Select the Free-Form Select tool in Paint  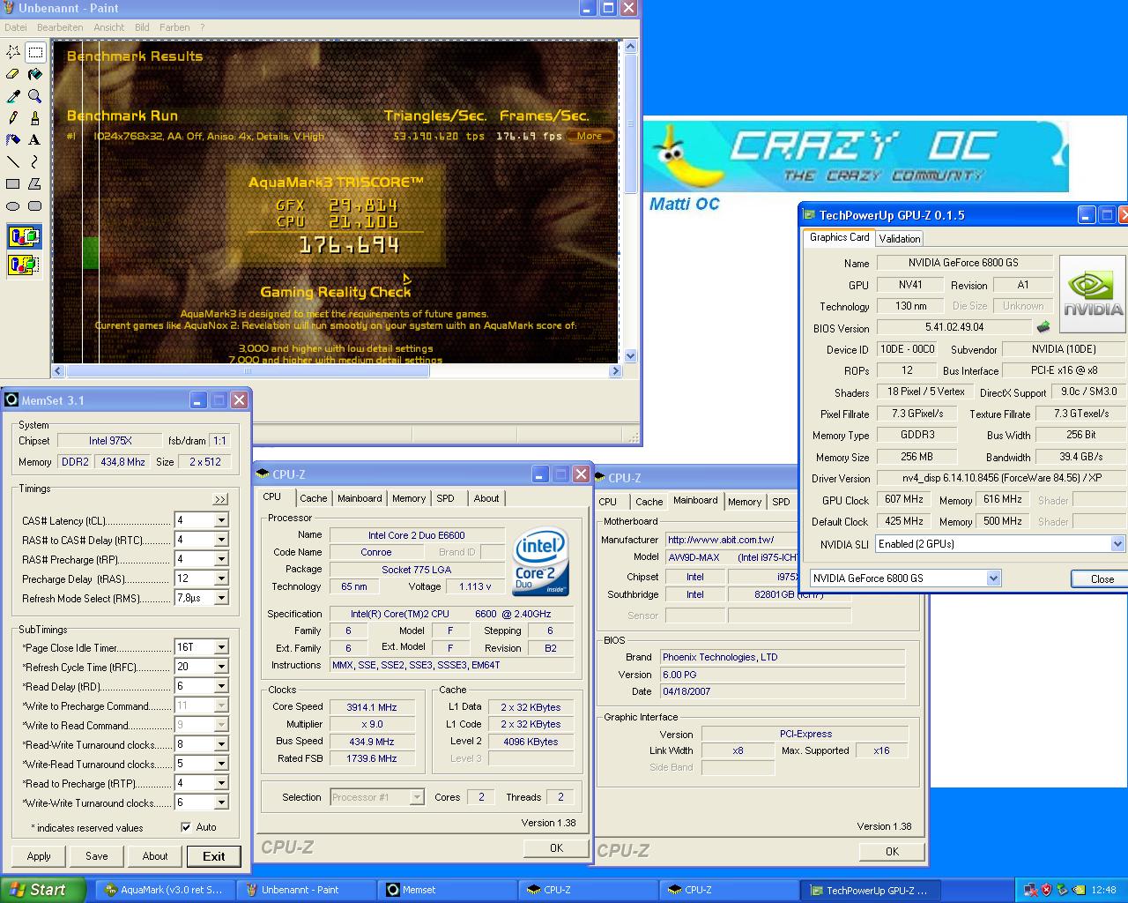pos(13,53)
